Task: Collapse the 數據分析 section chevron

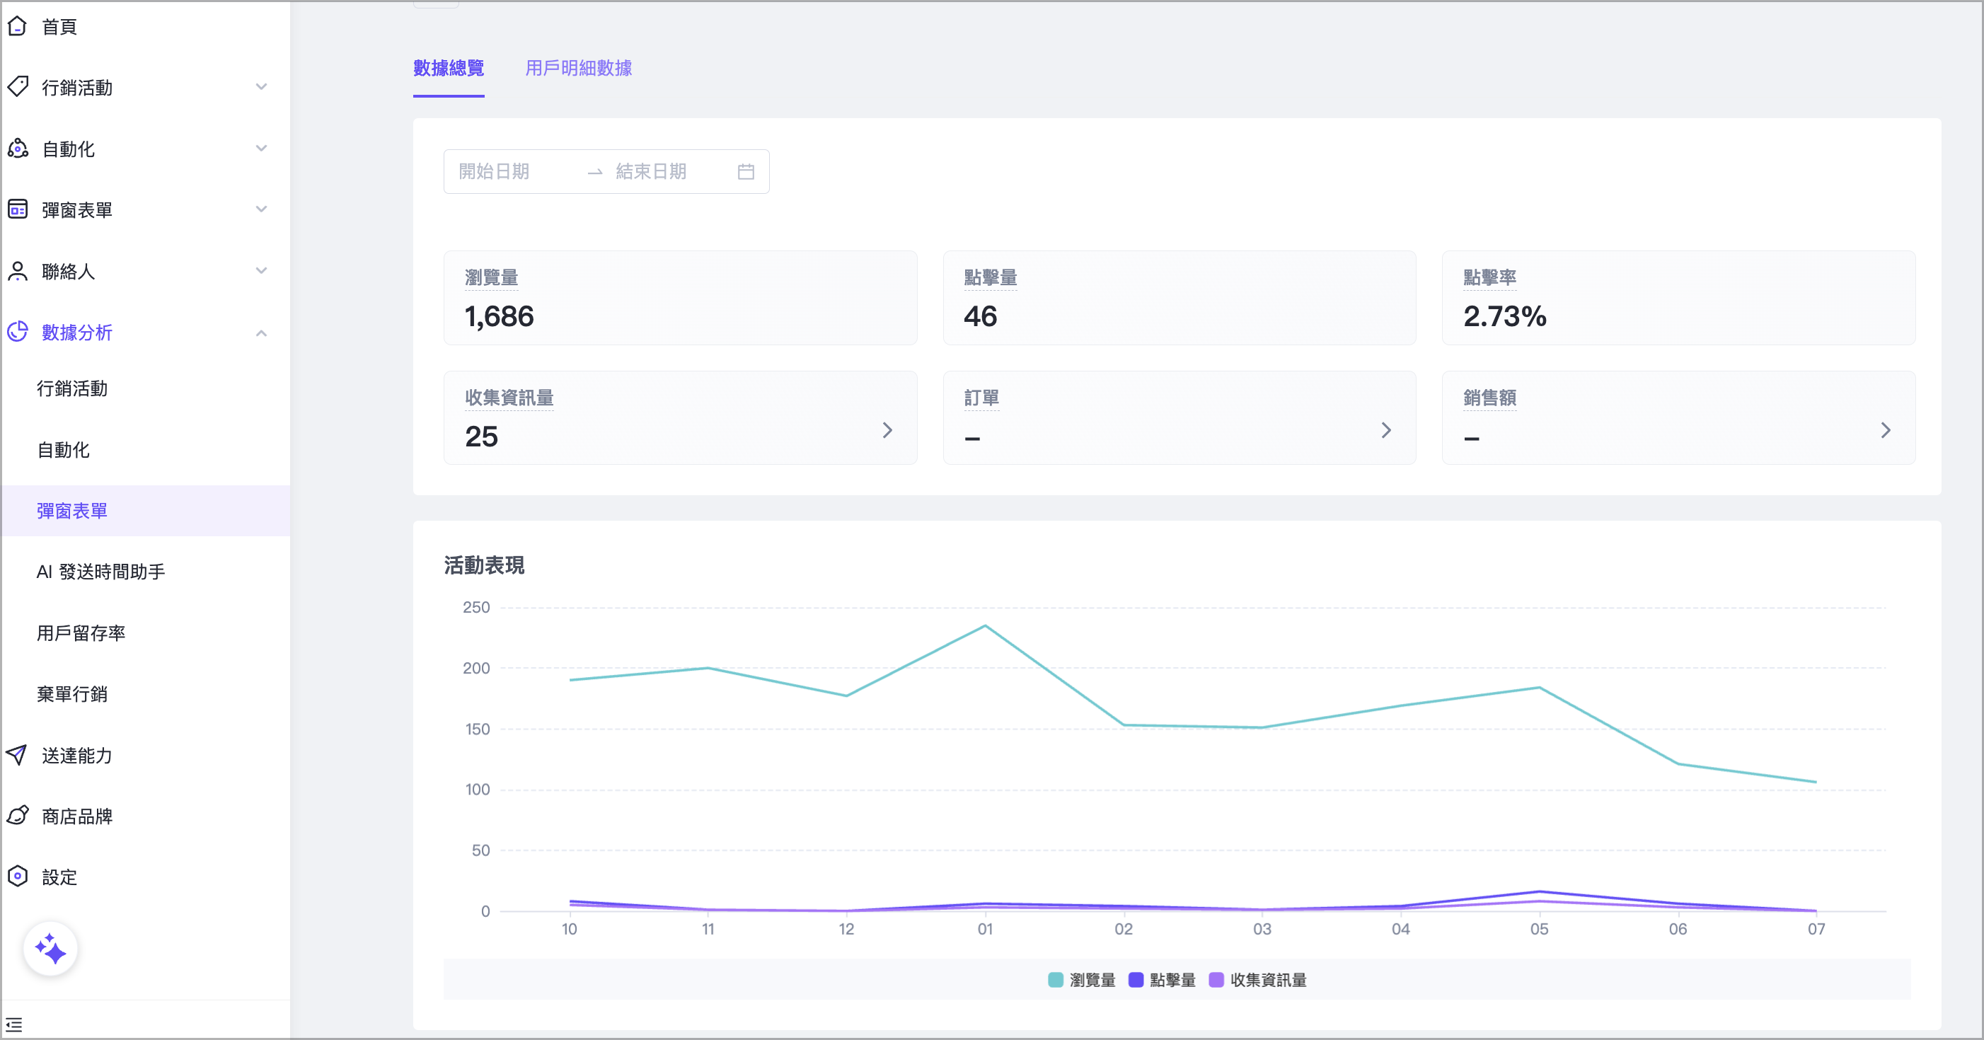Action: [x=261, y=333]
